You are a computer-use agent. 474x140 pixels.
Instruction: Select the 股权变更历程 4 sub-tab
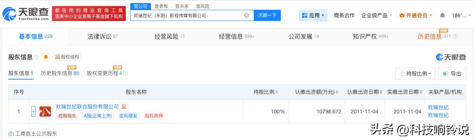[x=104, y=74]
